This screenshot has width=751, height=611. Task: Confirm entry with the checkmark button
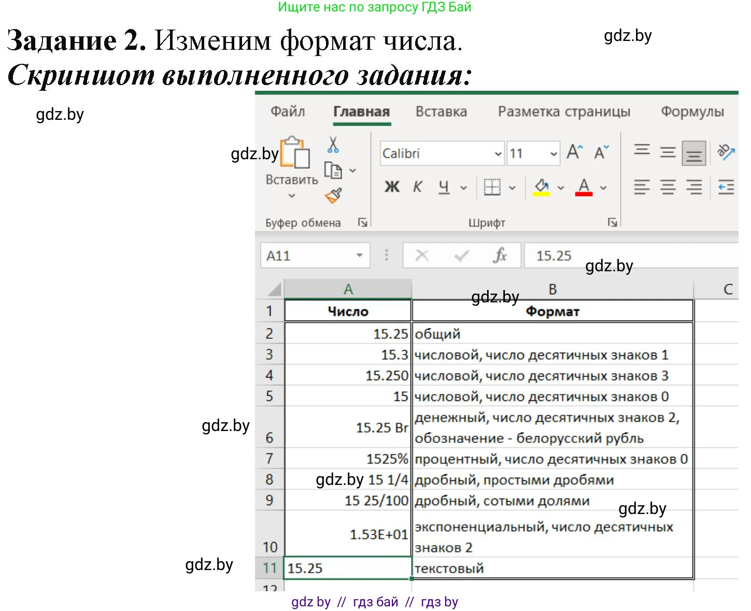460,255
